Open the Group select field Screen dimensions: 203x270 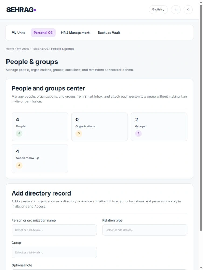pos(54,252)
